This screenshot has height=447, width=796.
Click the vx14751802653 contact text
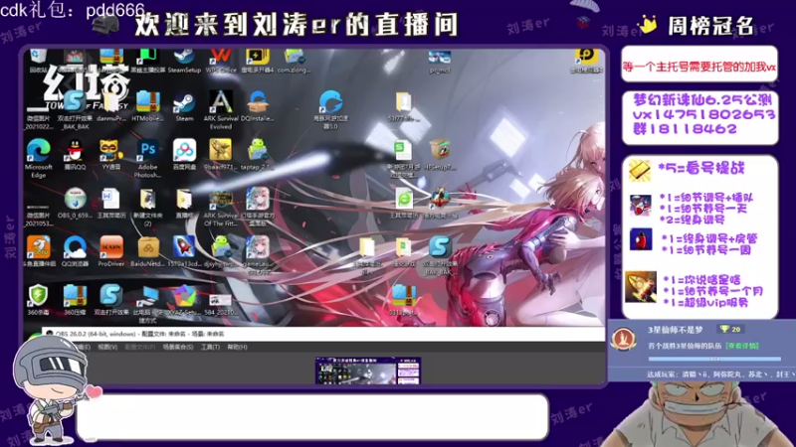click(704, 114)
